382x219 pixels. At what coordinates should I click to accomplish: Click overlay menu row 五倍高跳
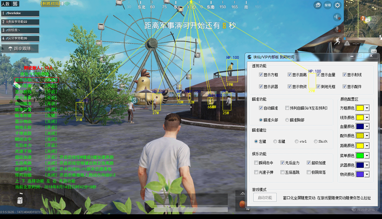pos(65,163)
